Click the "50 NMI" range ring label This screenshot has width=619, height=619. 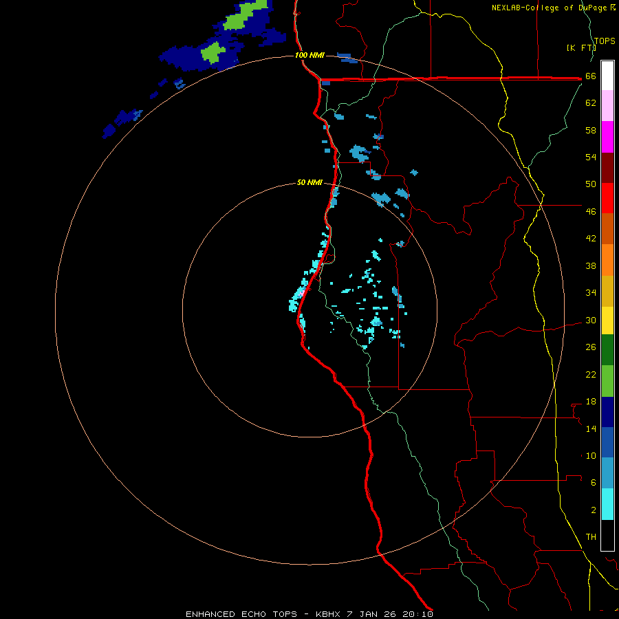pyautogui.click(x=309, y=182)
